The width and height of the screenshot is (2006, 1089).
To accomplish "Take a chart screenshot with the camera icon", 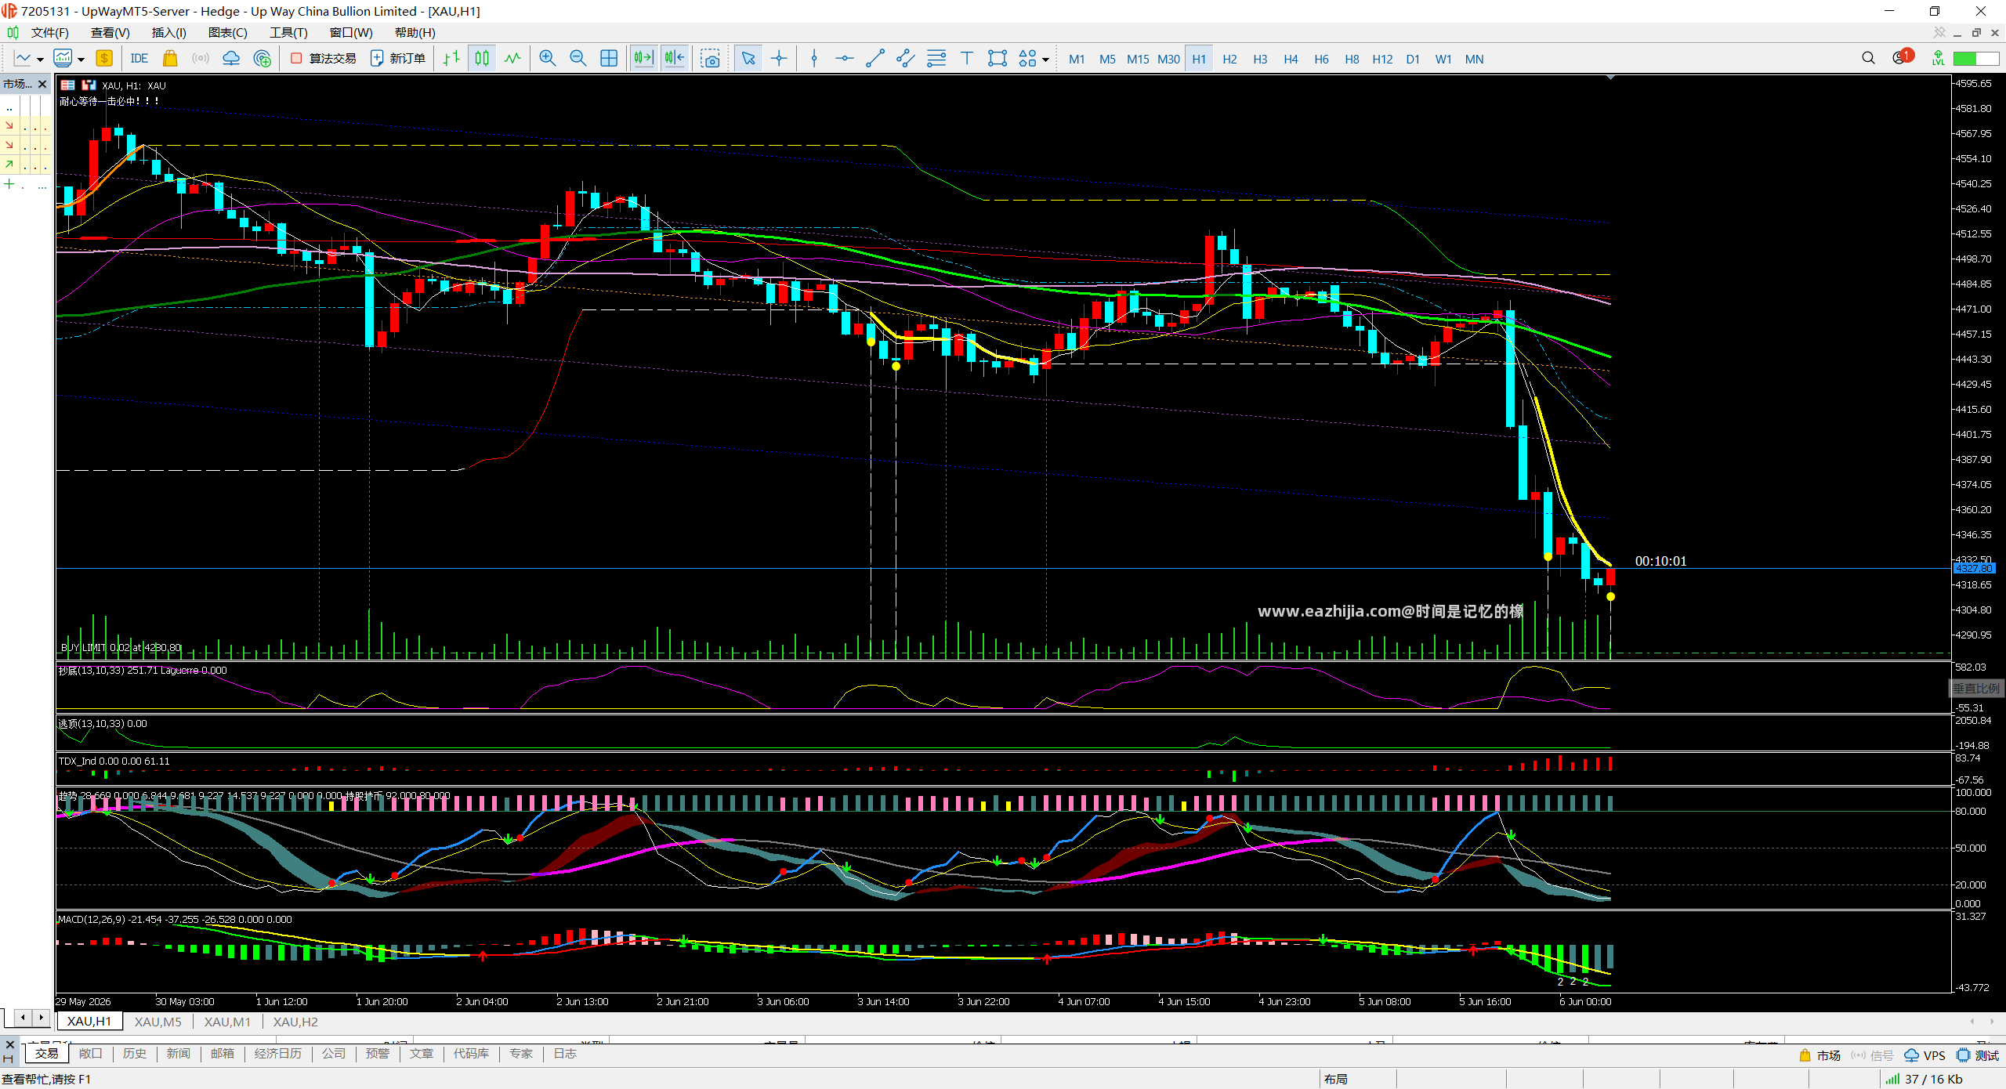I will coord(710,59).
